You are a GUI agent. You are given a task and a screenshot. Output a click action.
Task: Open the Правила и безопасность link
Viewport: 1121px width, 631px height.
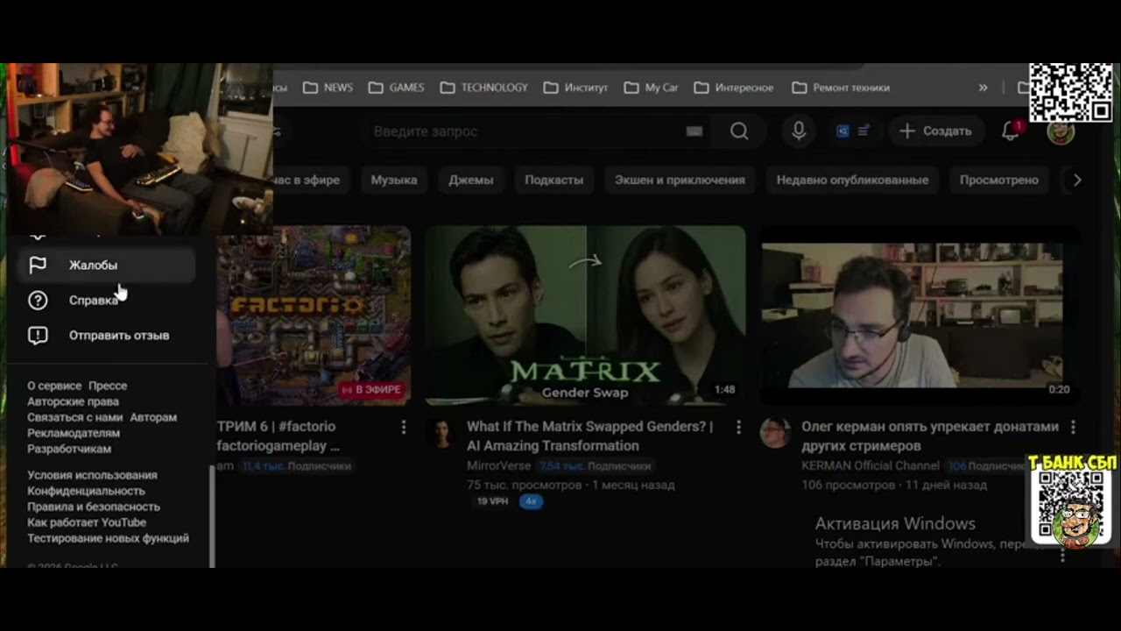pyautogui.click(x=94, y=507)
